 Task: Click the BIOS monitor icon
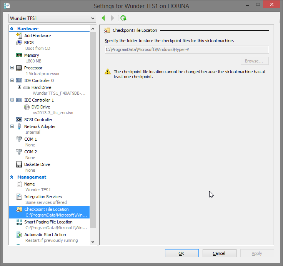tap(19, 43)
